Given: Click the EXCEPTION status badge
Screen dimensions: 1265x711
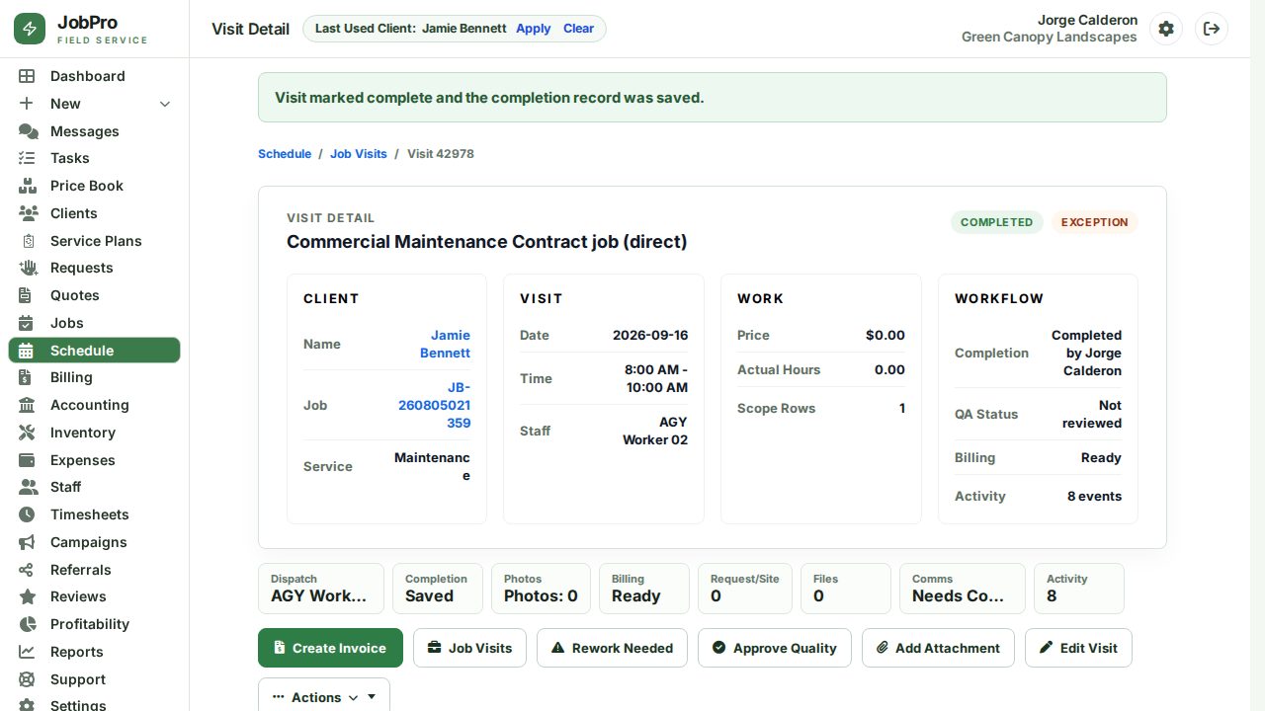Looking at the screenshot, I should pos(1095,222).
